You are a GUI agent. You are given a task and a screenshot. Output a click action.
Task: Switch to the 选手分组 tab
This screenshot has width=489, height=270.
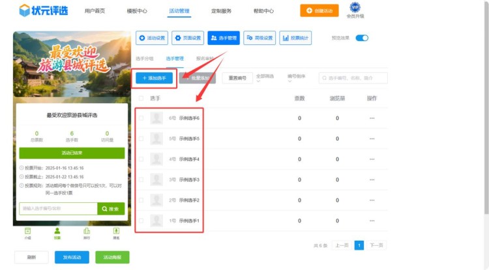(x=145, y=58)
